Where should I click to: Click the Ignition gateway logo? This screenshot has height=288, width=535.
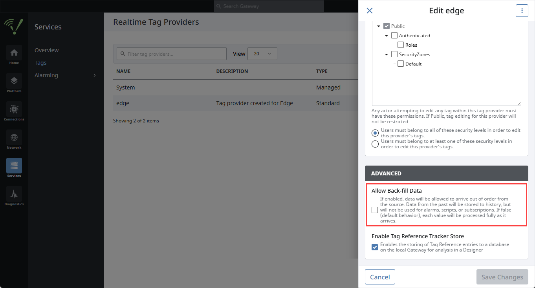point(14,27)
